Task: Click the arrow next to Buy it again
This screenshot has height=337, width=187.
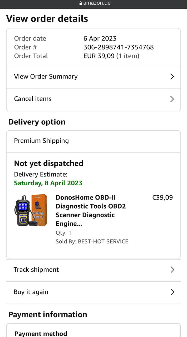Action: pyautogui.click(x=172, y=292)
